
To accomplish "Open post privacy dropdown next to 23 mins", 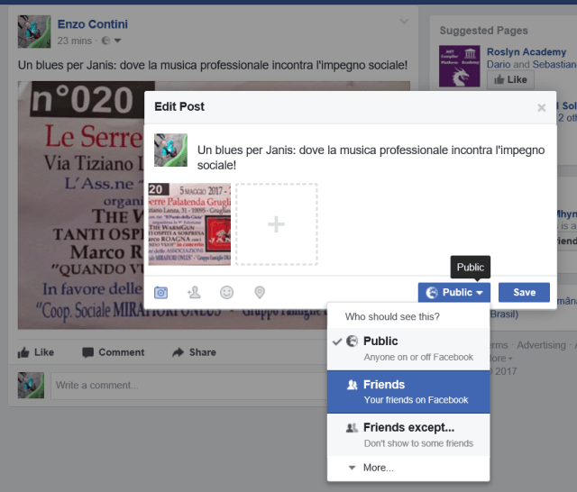I will (x=112, y=41).
